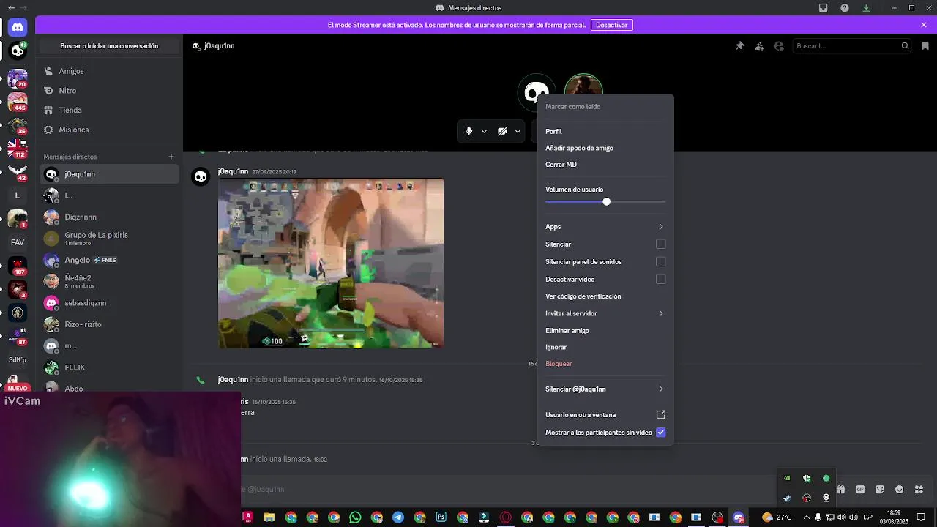Create a new DM with plus icon
937x527 pixels.
tap(171, 157)
